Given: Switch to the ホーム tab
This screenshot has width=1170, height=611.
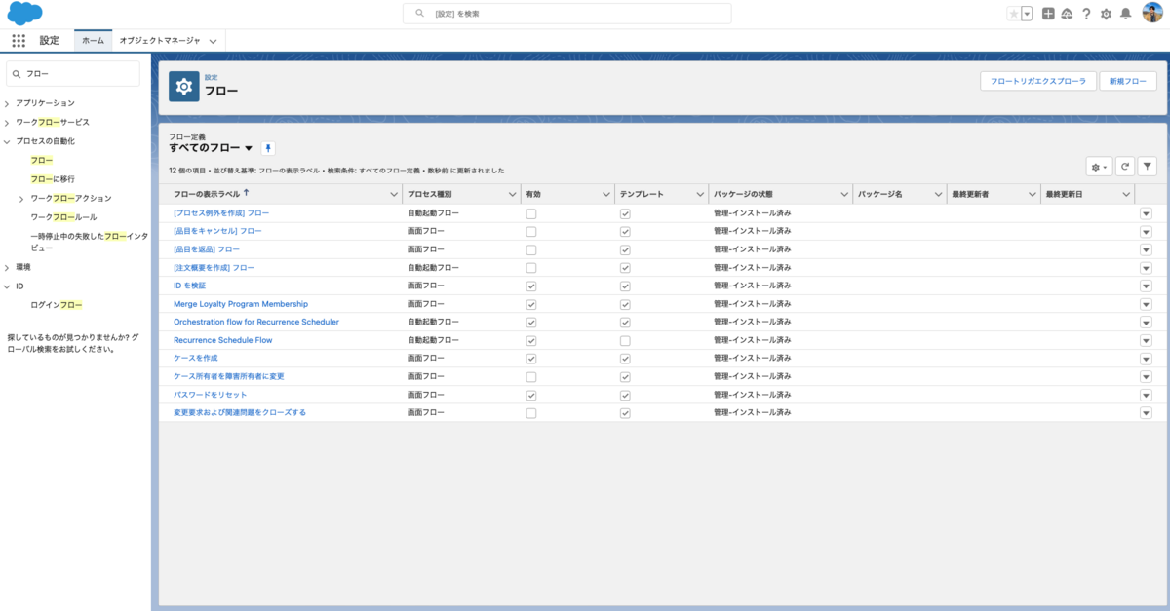Looking at the screenshot, I should coord(94,41).
